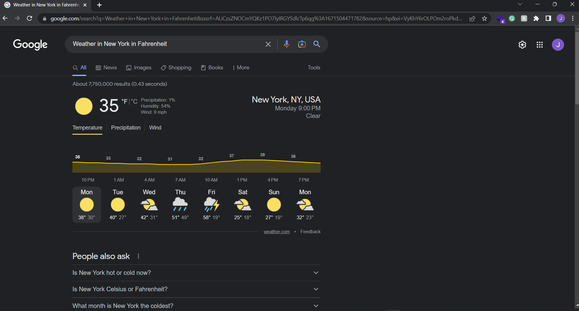Open search by image camera icon

click(302, 44)
